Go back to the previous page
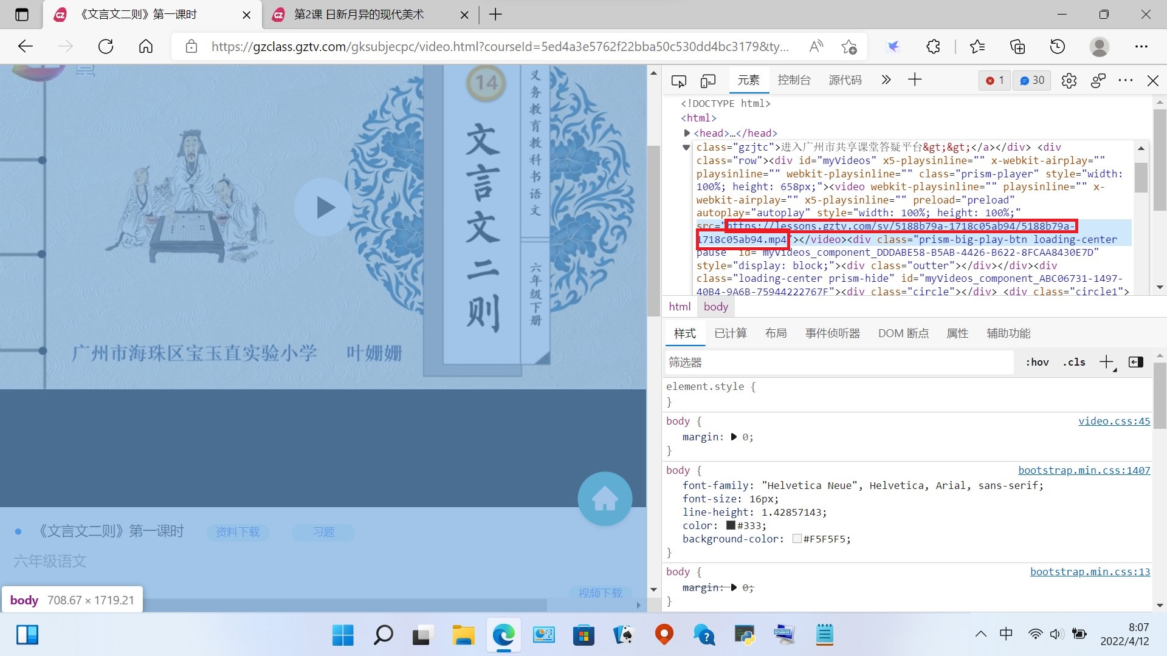The height and width of the screenshot is (656, 1167). pyautogui.click(x=26, y=47)
